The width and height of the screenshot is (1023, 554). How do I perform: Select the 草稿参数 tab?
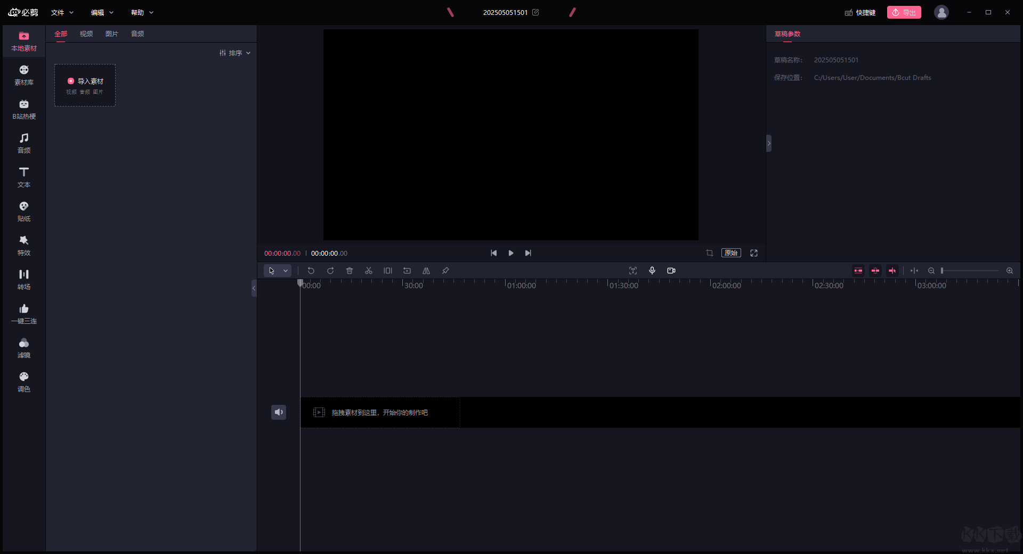(x=787, y=34)
